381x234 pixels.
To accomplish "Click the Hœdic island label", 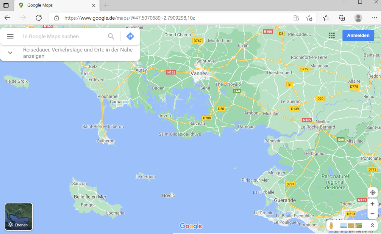I will pyautogui.click(x=168, y=195).
